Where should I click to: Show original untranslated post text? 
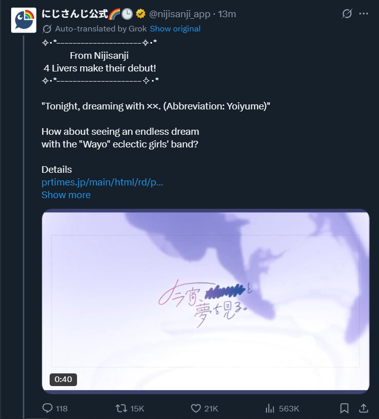point(175,28)
